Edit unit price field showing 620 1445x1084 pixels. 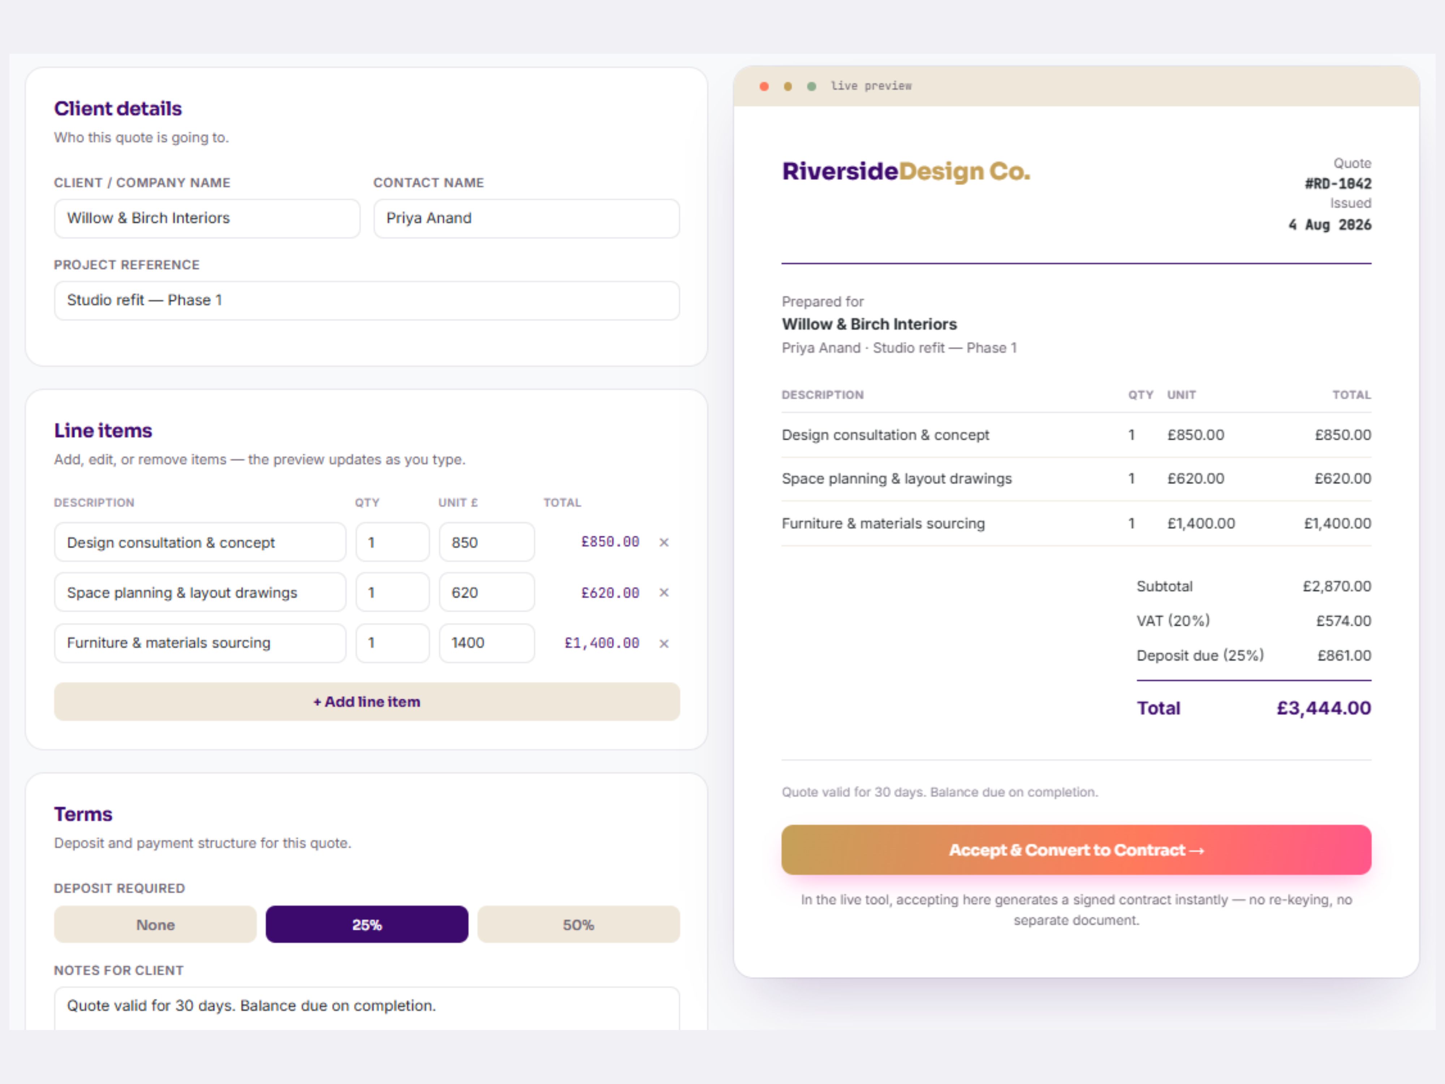coord(487,593)
